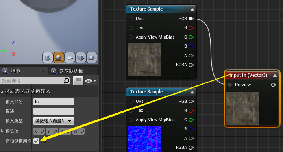
Task: Switch to the 细节 tab
Action: 15,71
